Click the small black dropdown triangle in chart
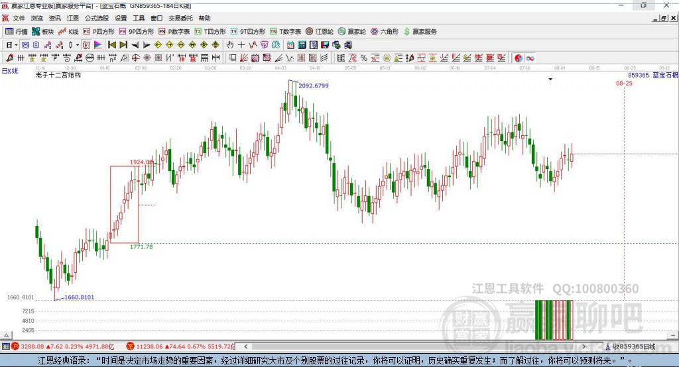Screen dimensions: 679x367 tap(550, 79)
